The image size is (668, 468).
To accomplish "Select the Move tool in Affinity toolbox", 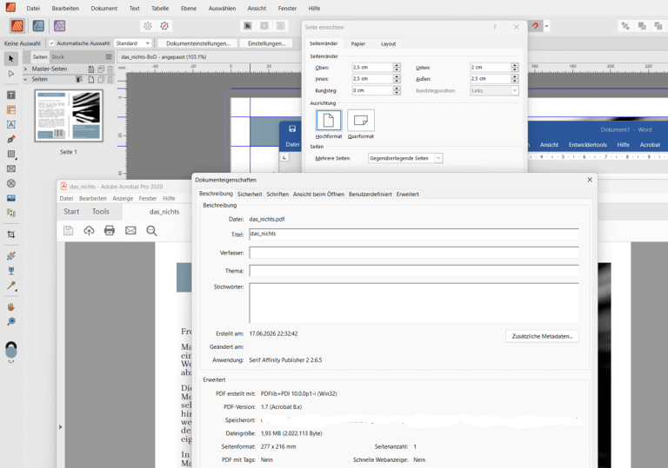I will (11, 59).
